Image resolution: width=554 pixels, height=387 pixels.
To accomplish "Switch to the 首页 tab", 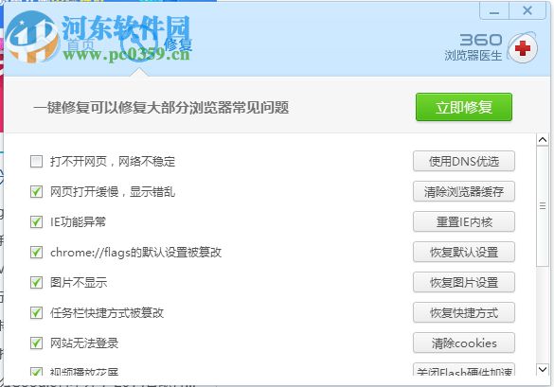I will [80, 45].
